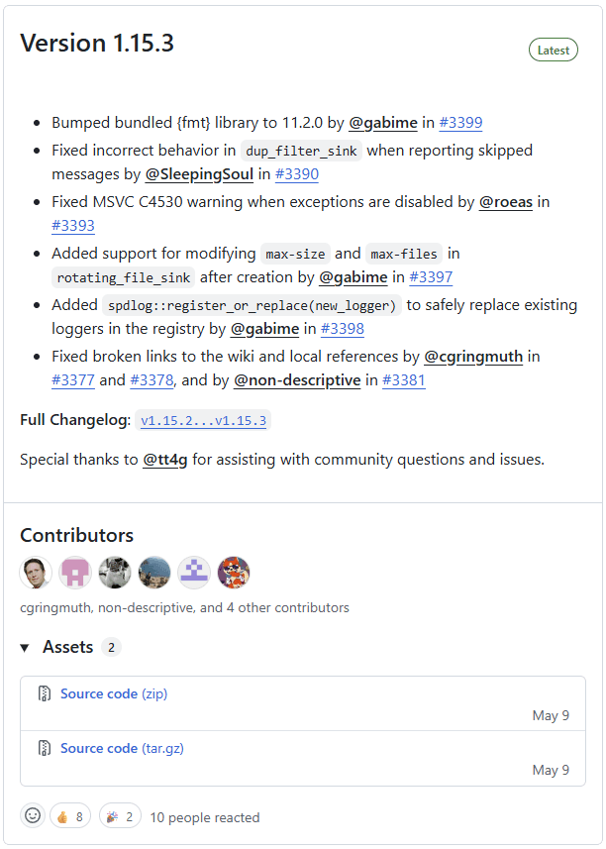The height and width of the screenshot is (849, 606).
Task: Click the thumbs-up reaction showing 8
Action: coord(68,815)
